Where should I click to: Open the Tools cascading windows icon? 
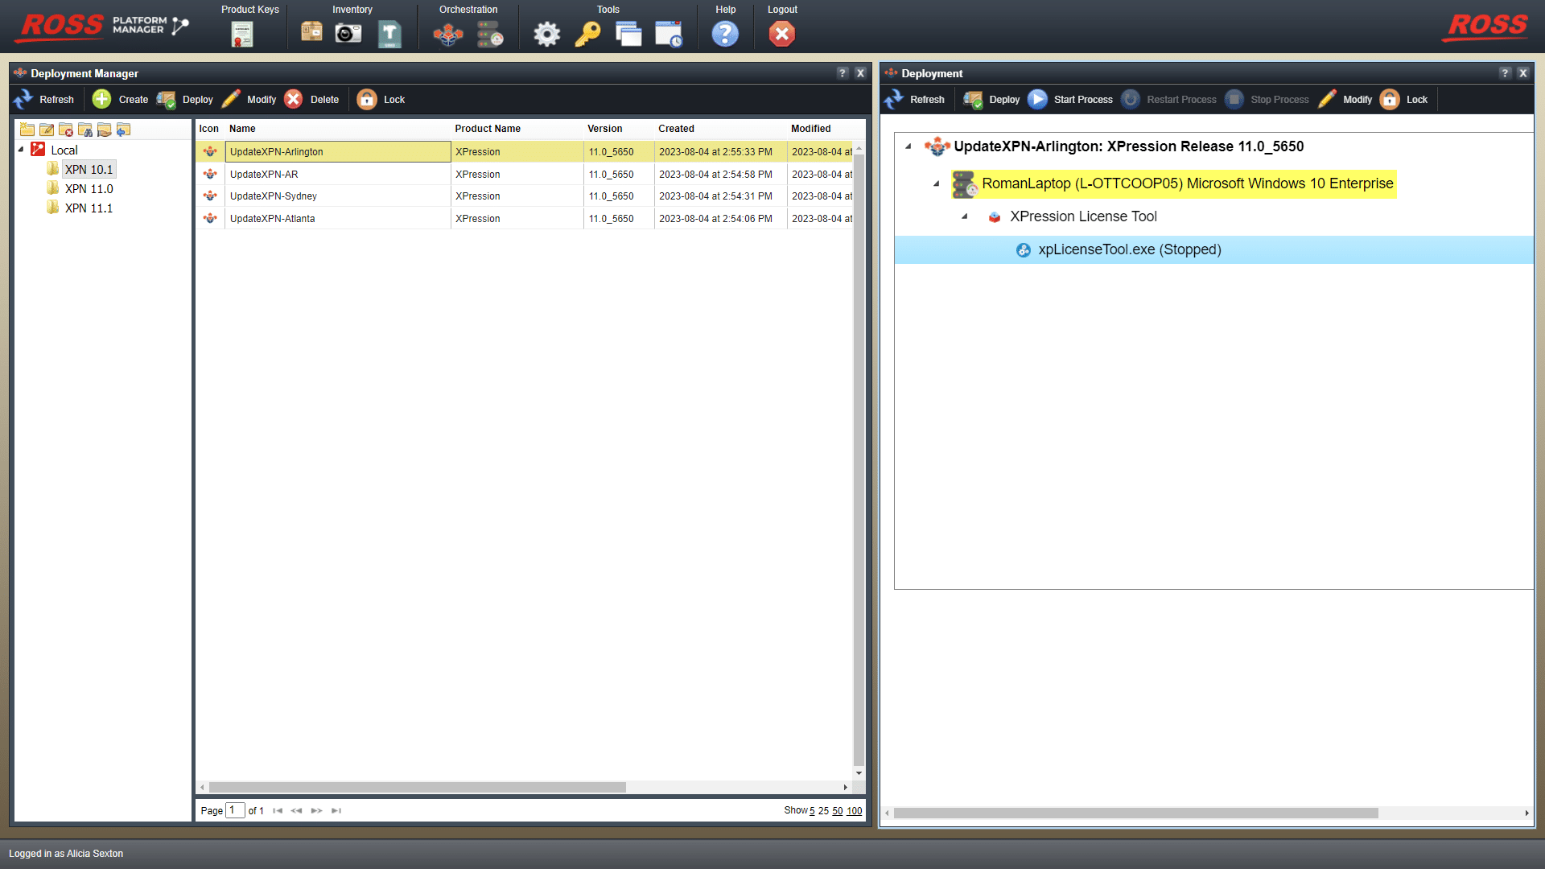pos(628,34)
